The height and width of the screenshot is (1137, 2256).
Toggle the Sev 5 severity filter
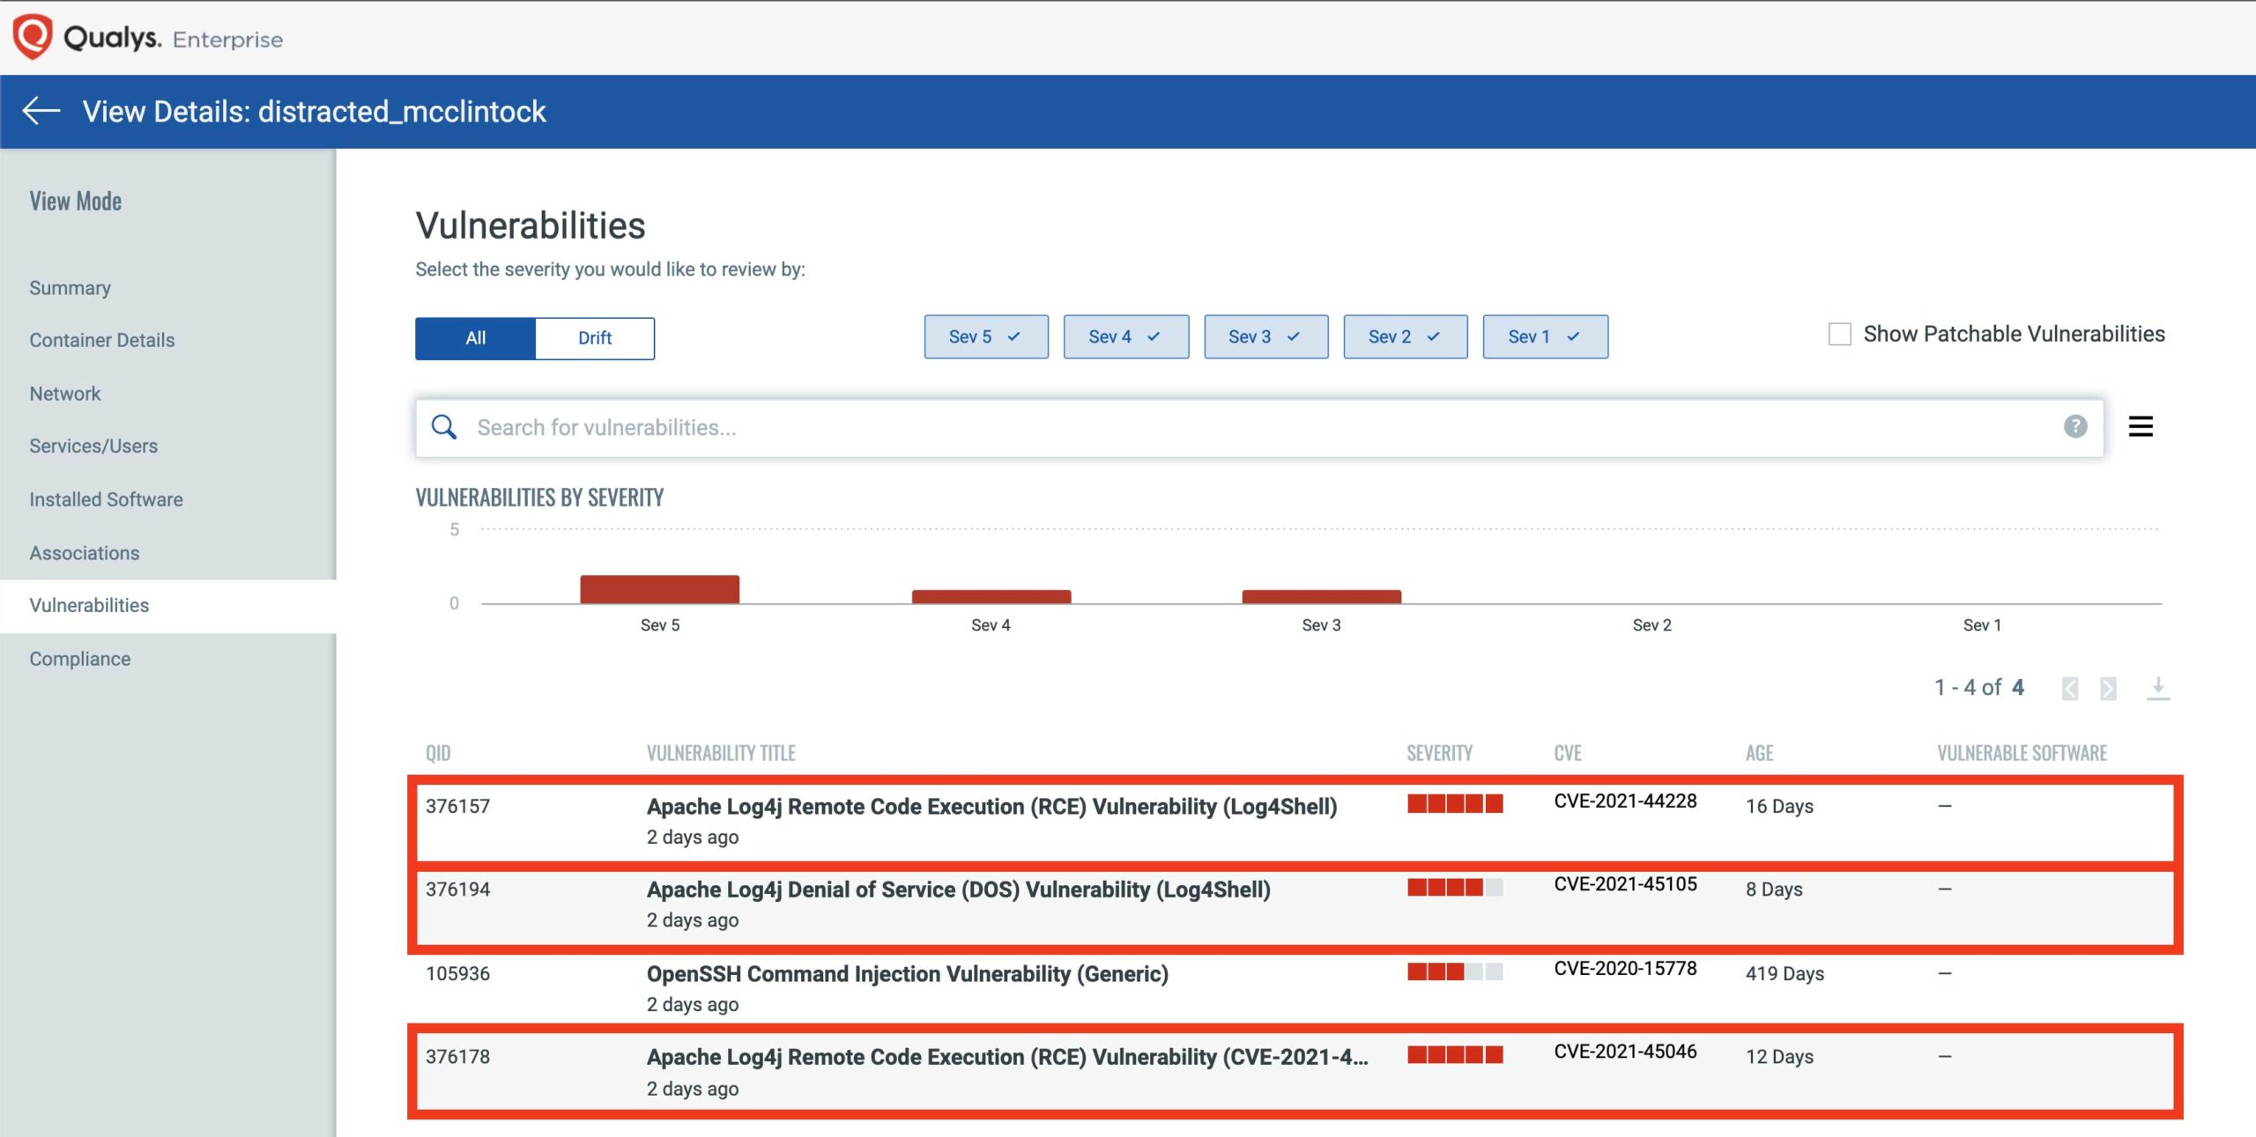pos(985,336)
